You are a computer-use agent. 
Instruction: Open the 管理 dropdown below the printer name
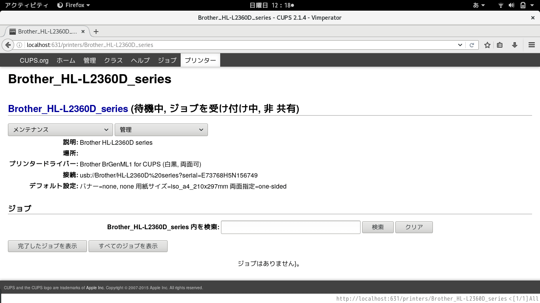(x=161, y=130)
